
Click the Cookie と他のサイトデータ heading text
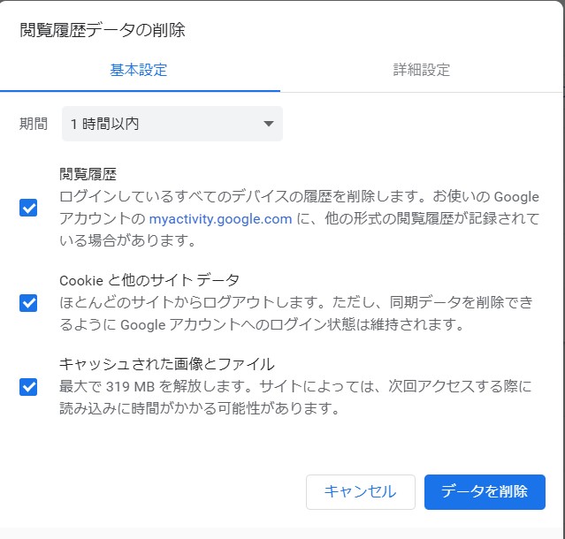149,280
